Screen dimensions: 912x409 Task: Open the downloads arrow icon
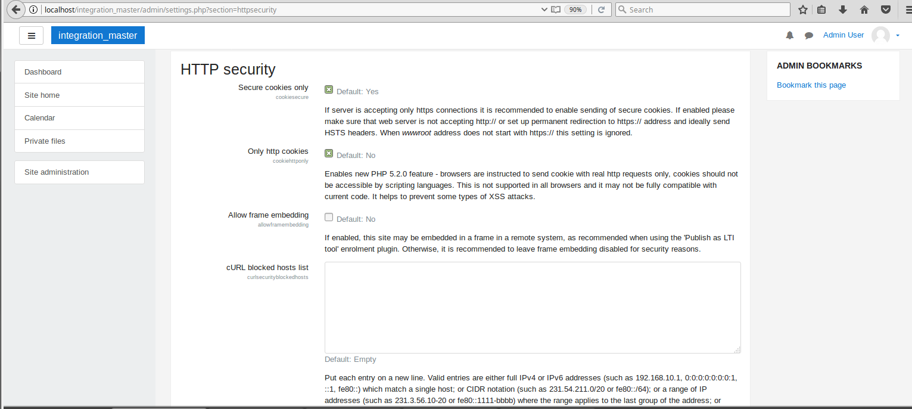coord(843,10)
